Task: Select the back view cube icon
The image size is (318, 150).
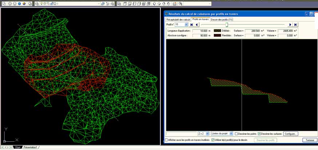Action: 148,4
